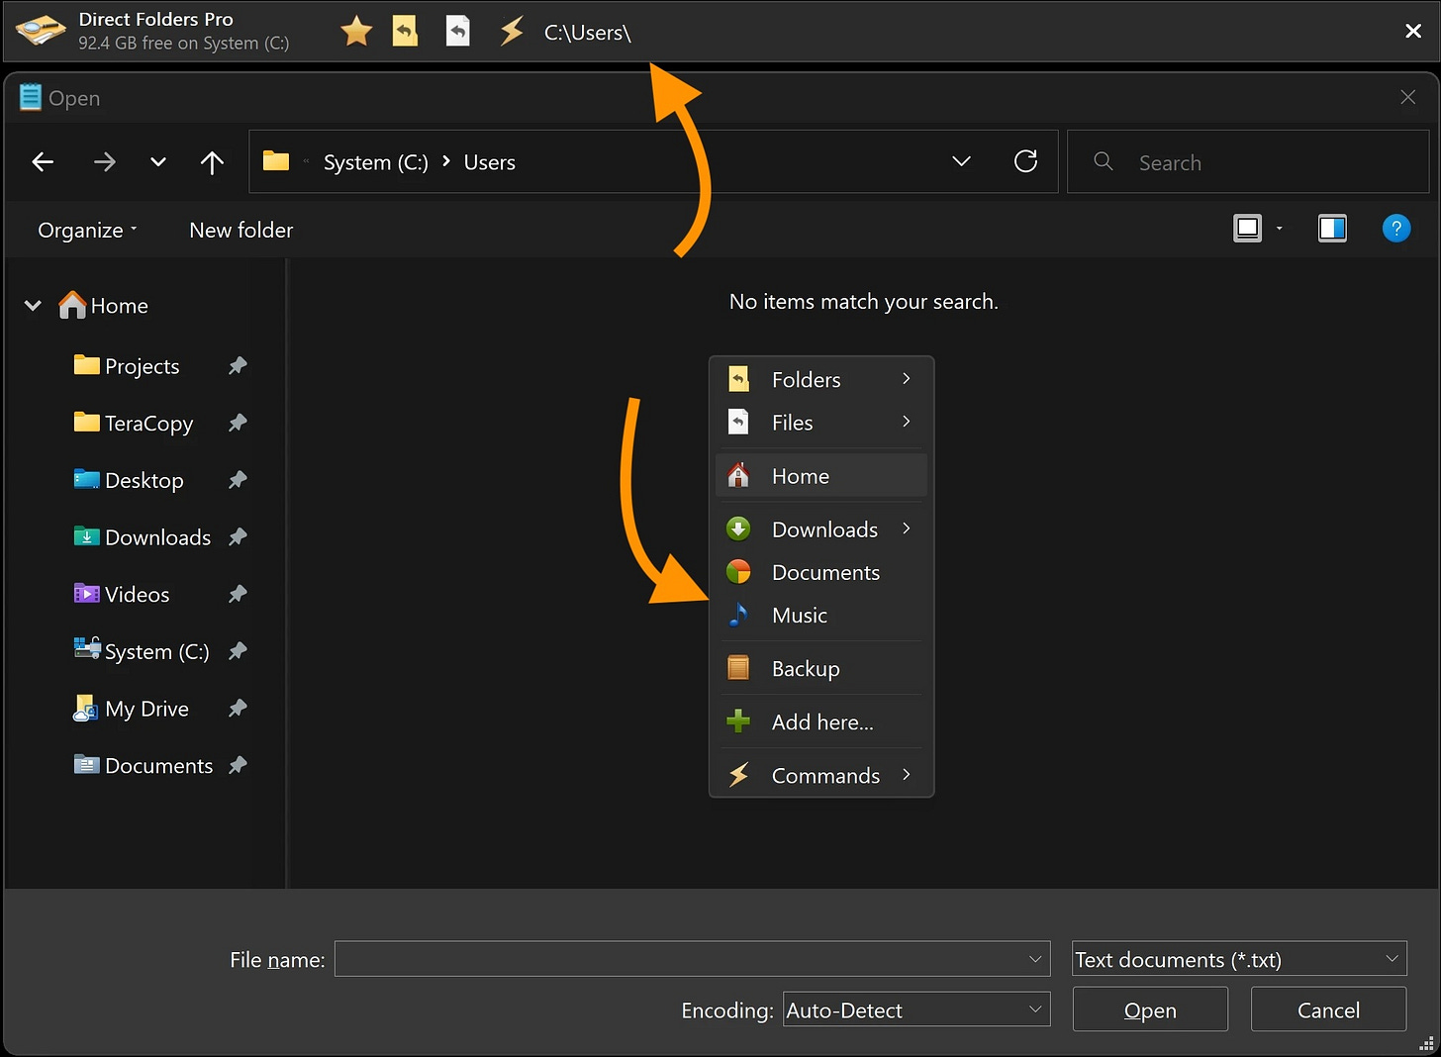1441x1057 pixels.
Task: Open My Drive in sidebar
Action: click(132, 709)
